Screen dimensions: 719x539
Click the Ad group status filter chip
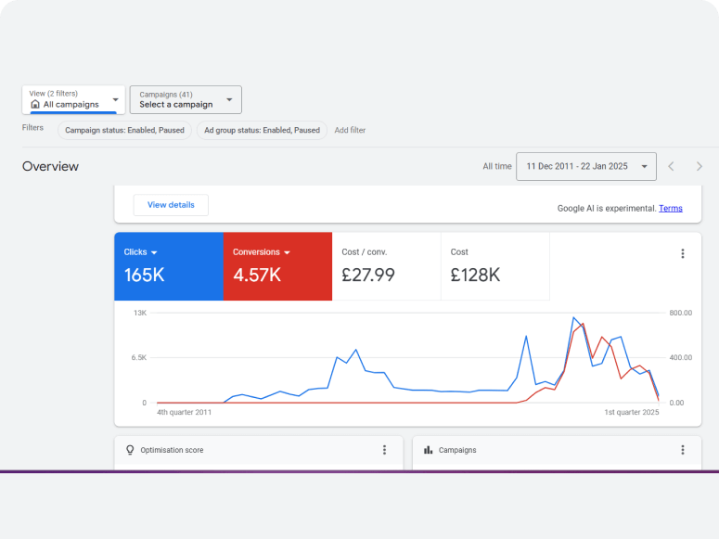262,131
